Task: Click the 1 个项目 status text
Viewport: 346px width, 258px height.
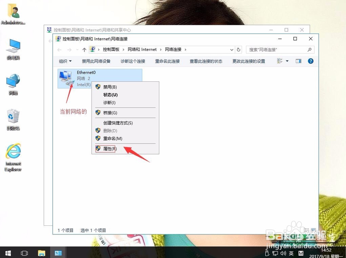Action: point(65,230)
